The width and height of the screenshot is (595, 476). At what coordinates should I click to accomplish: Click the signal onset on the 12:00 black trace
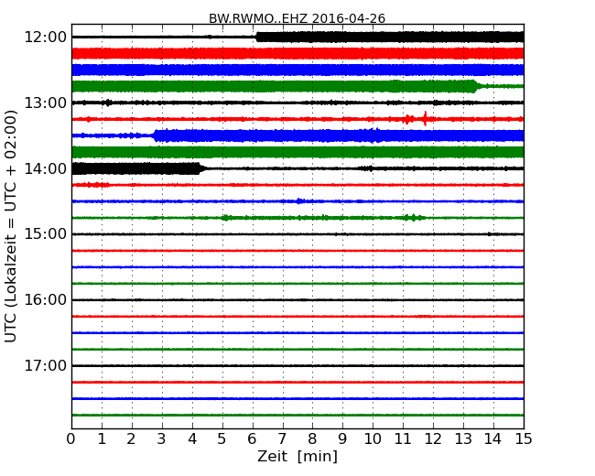point(257,37)
